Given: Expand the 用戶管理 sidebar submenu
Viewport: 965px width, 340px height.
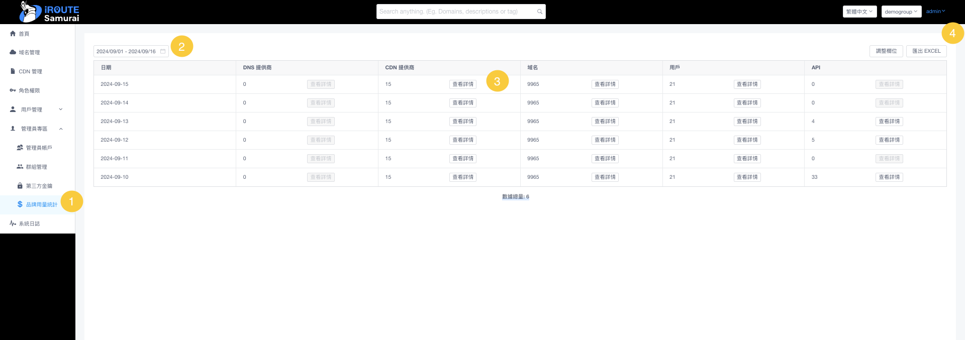Looking at the screenshot, I should click(61, 109).
